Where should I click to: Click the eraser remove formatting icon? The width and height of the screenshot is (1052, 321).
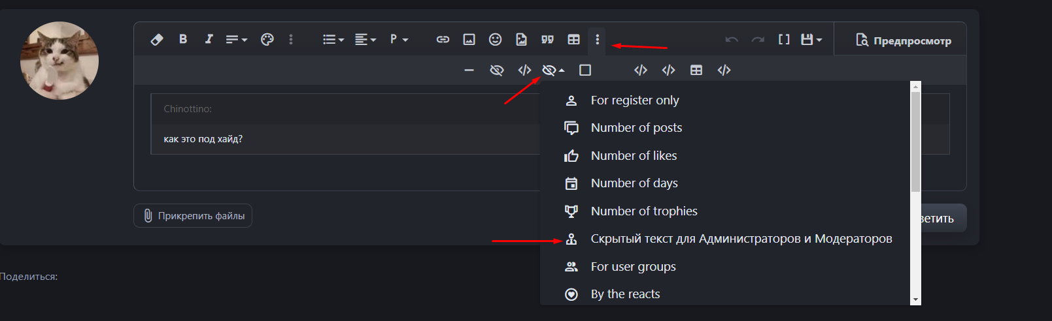coord(157,40)
